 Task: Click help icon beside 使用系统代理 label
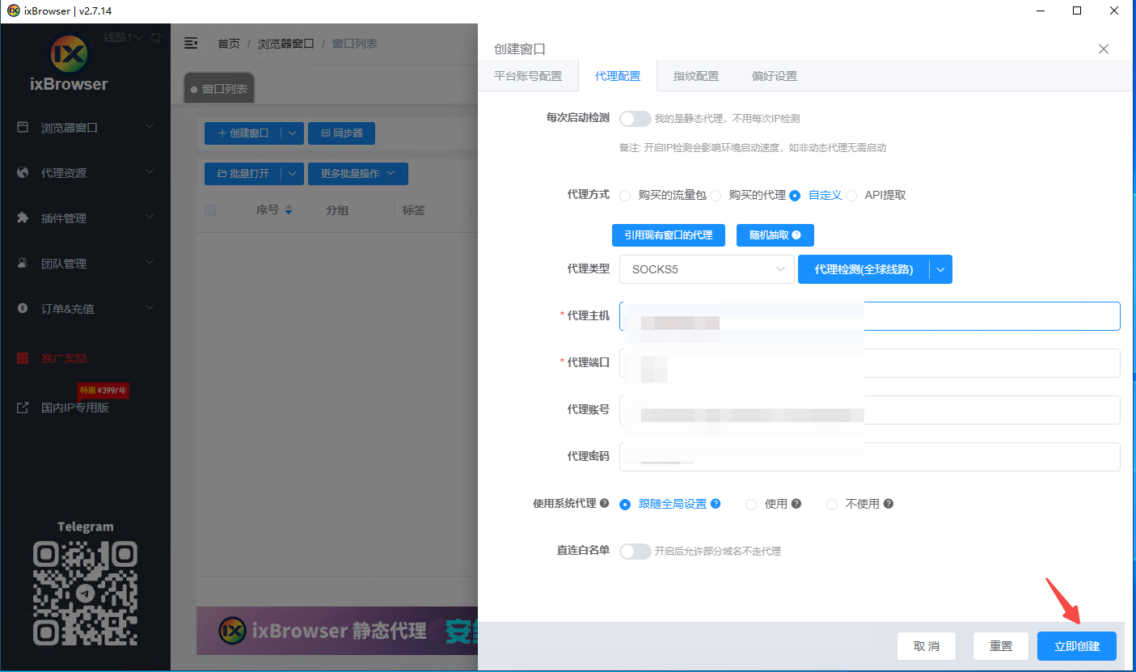click(604, 504)
